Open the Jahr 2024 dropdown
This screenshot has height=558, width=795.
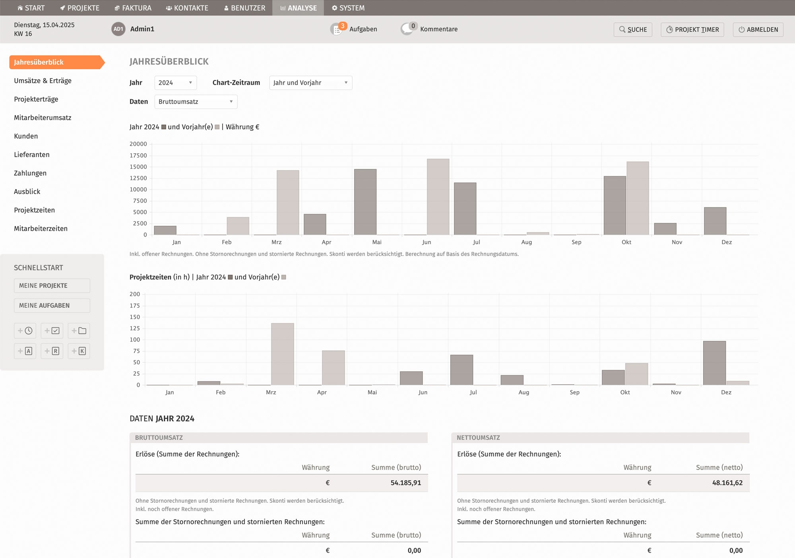point(175,83)
